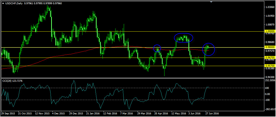Click the 0.94300 price scale value
Viewport: 276px width, 117px height.
(x=270, y=77)
